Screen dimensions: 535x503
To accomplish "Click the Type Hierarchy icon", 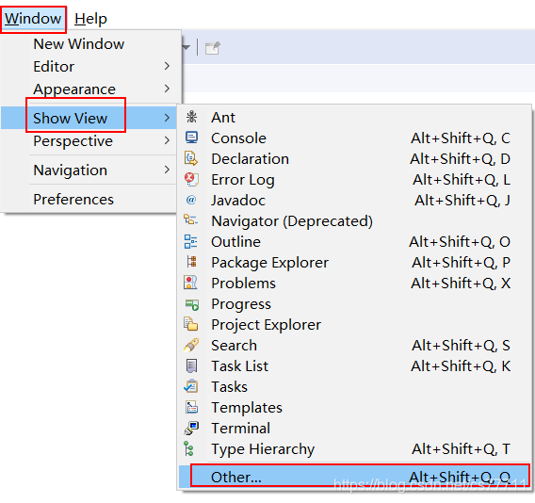I will pyautogui.click(x=188, y=448).
